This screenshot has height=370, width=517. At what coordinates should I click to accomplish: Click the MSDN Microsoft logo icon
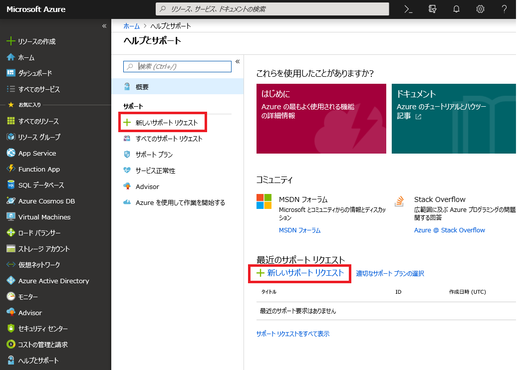(x=264, y=201)
